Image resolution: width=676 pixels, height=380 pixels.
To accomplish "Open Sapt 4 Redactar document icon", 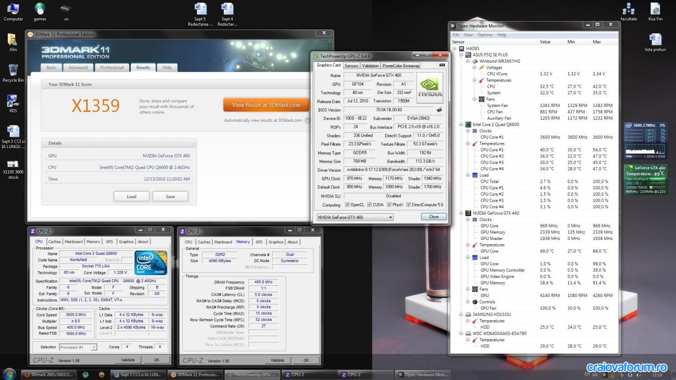I will pos(227,14).
